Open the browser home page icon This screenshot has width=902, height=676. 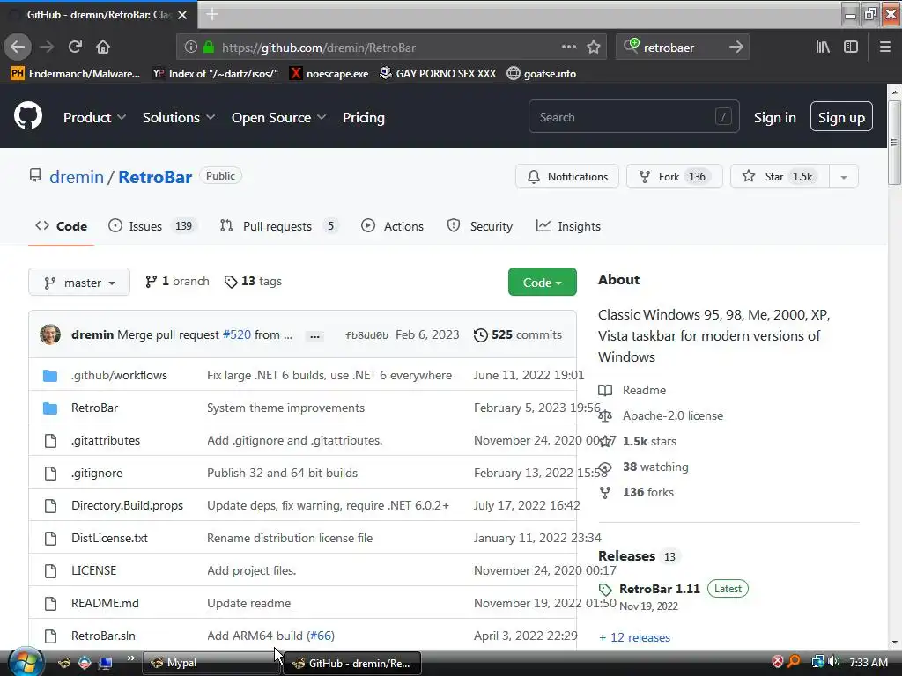click(103, 48)
